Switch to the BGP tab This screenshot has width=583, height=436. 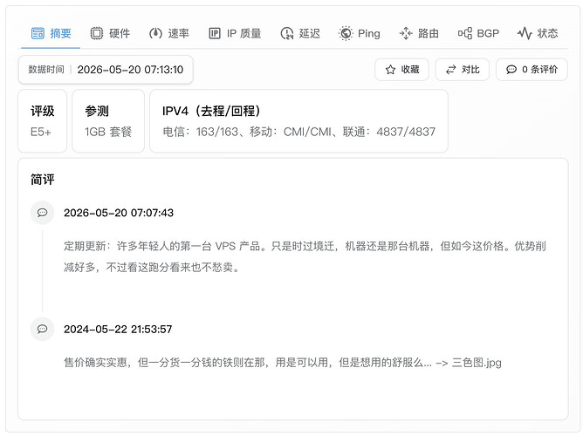[x=478, y=33]
